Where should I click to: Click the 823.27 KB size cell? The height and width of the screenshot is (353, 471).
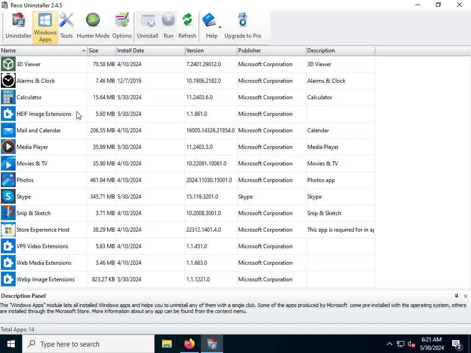pos(103,279)
